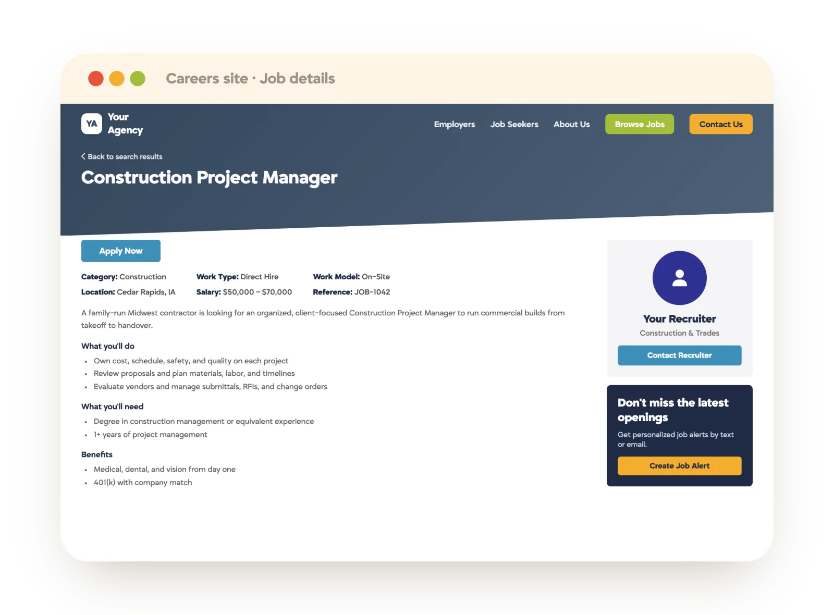Click the recruiter avatar person icon
This screenshot has height=615, width=834.
coord(679,278)
